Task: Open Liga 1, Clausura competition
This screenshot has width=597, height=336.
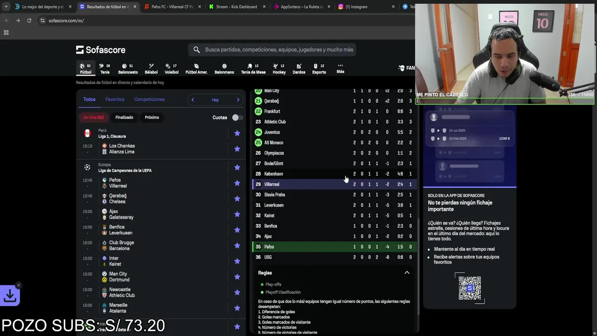Action: [x=112, y=136]
